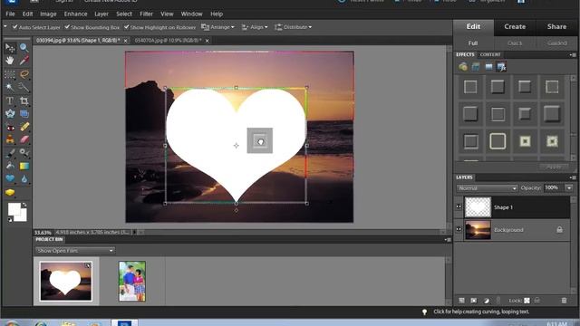Open the Enhance menu
Image resolution: width=580 pixels, height=326 pixels.
(75, 14)
